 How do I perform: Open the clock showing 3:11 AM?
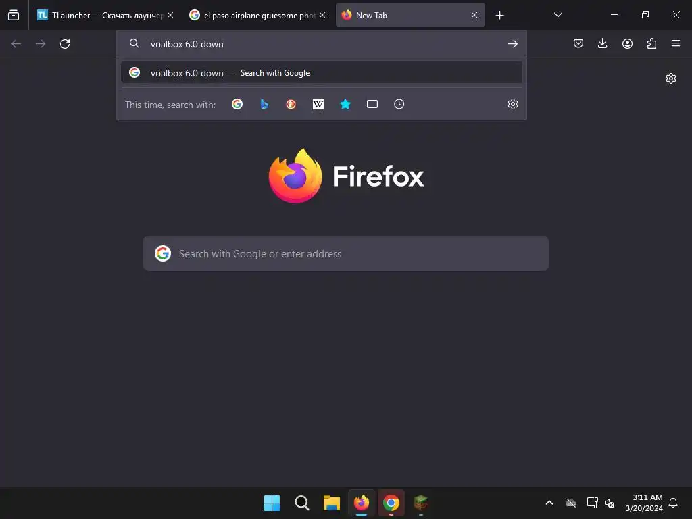coord(644,503)
